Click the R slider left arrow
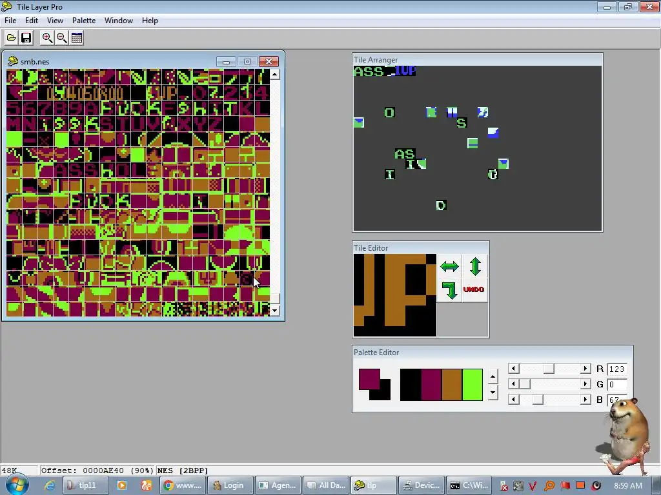 [513, 369]
